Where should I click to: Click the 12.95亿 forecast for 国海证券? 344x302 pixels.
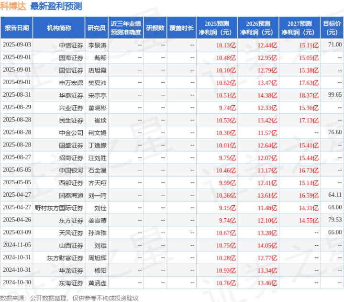point(267,58)
